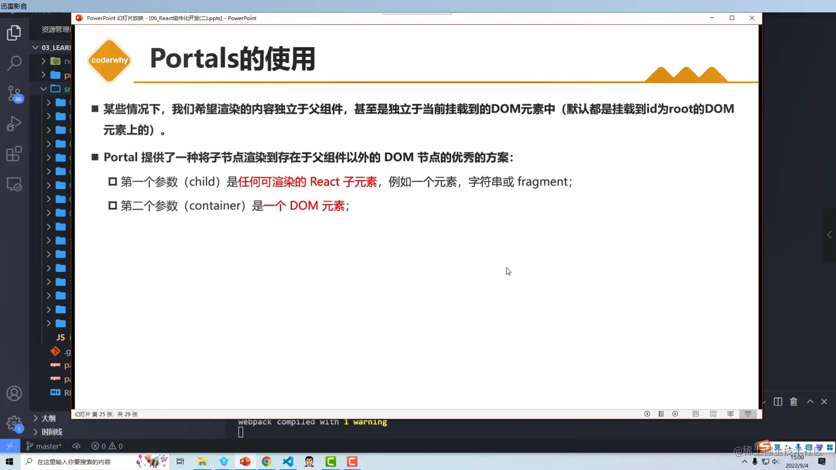The height and width of the screenshot is (470, 836).
Task: Switch to Visual Studio Code on the taskbar
Action: (288, 461)
